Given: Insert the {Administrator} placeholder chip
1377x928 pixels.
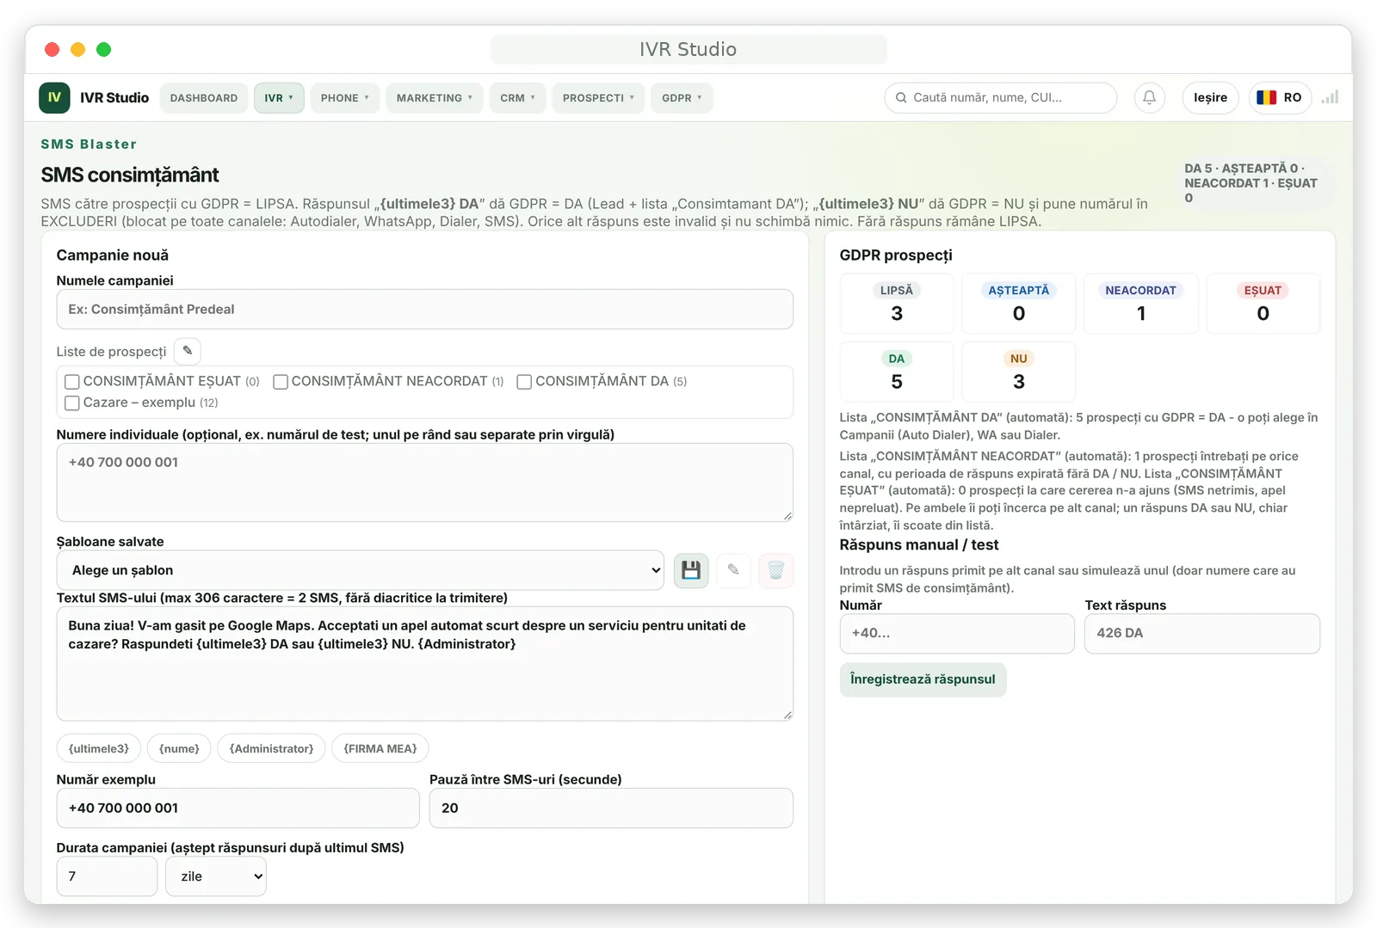Looking at the screenshot, I should [272, 749].
